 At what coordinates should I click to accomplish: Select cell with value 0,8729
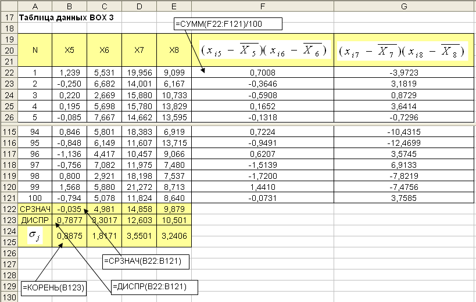point(404,95)
